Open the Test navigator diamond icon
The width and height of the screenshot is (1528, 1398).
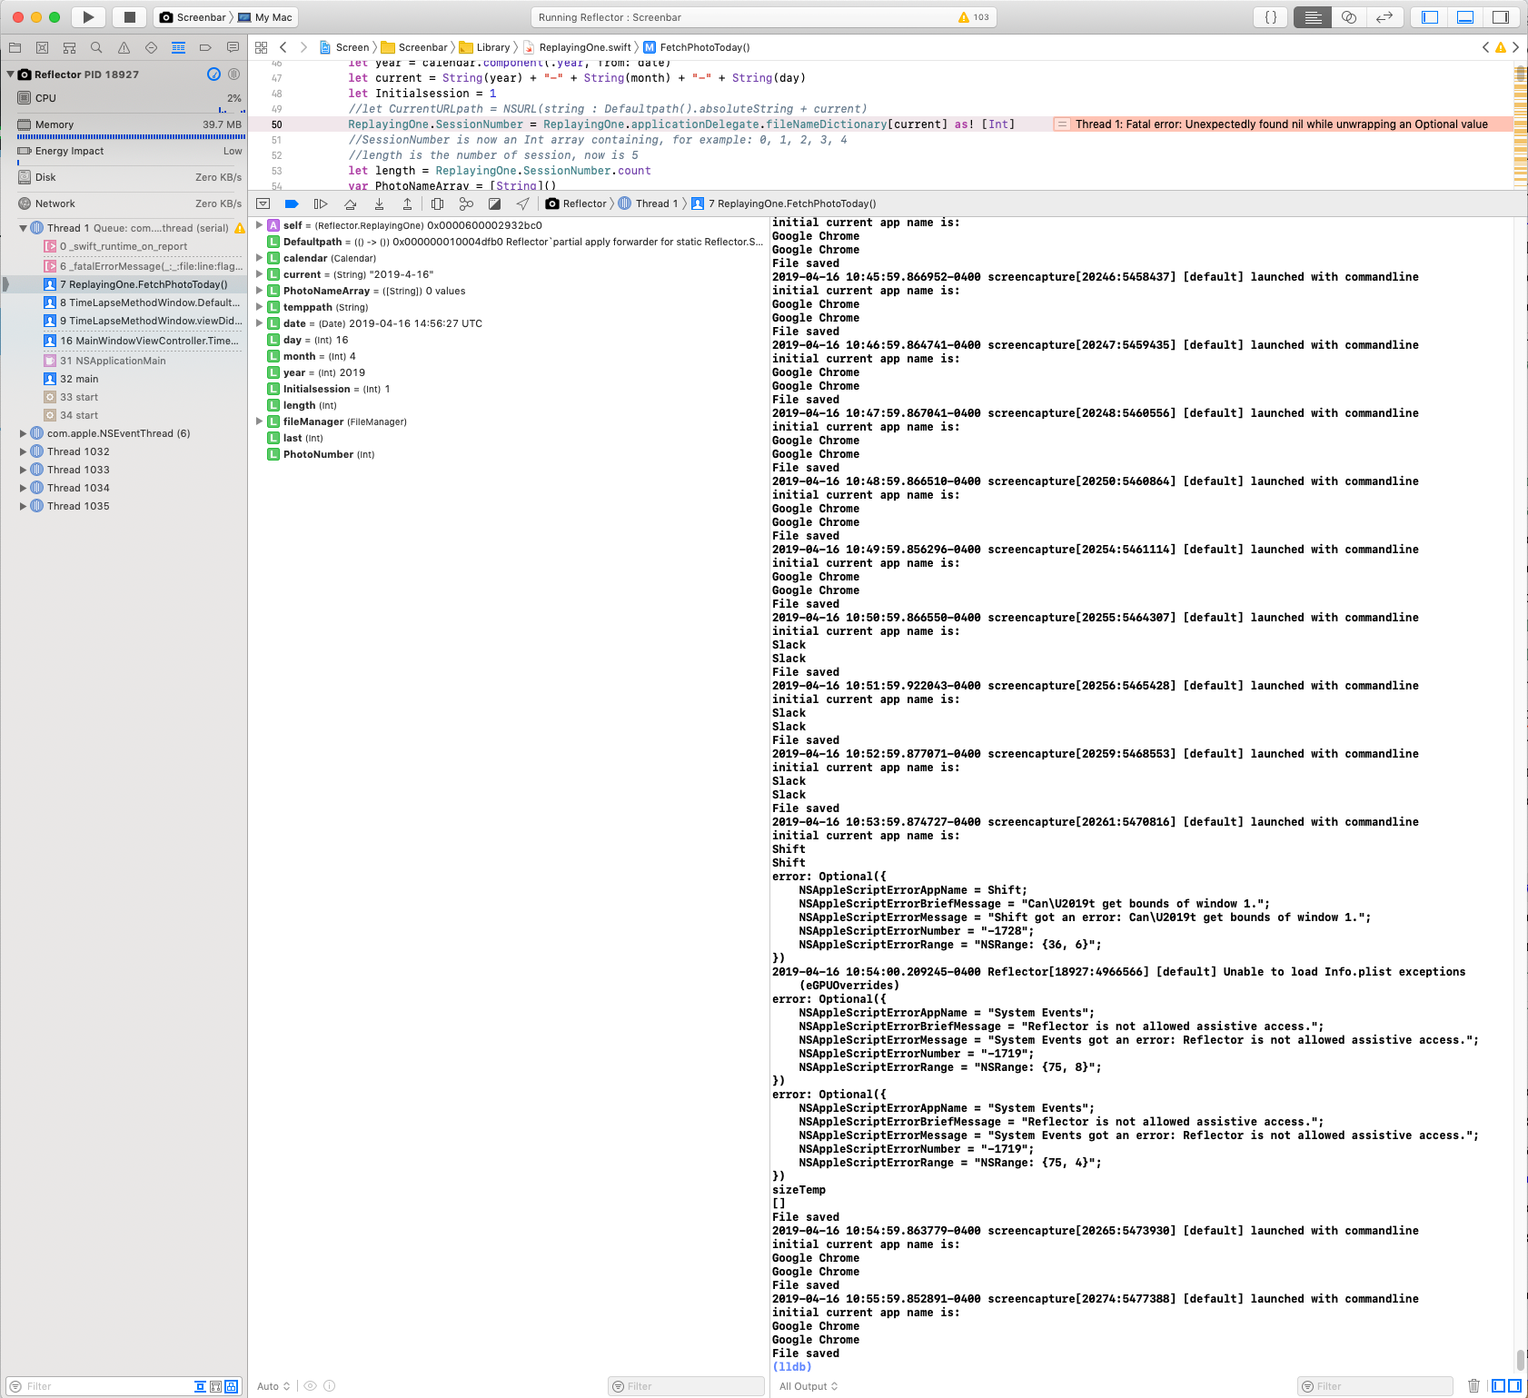click(x=151, y=47)
